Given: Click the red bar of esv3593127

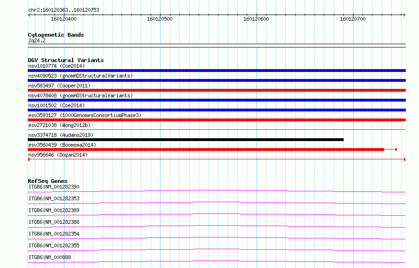Looking at the screenshot, I should click(x=217, y=120).
